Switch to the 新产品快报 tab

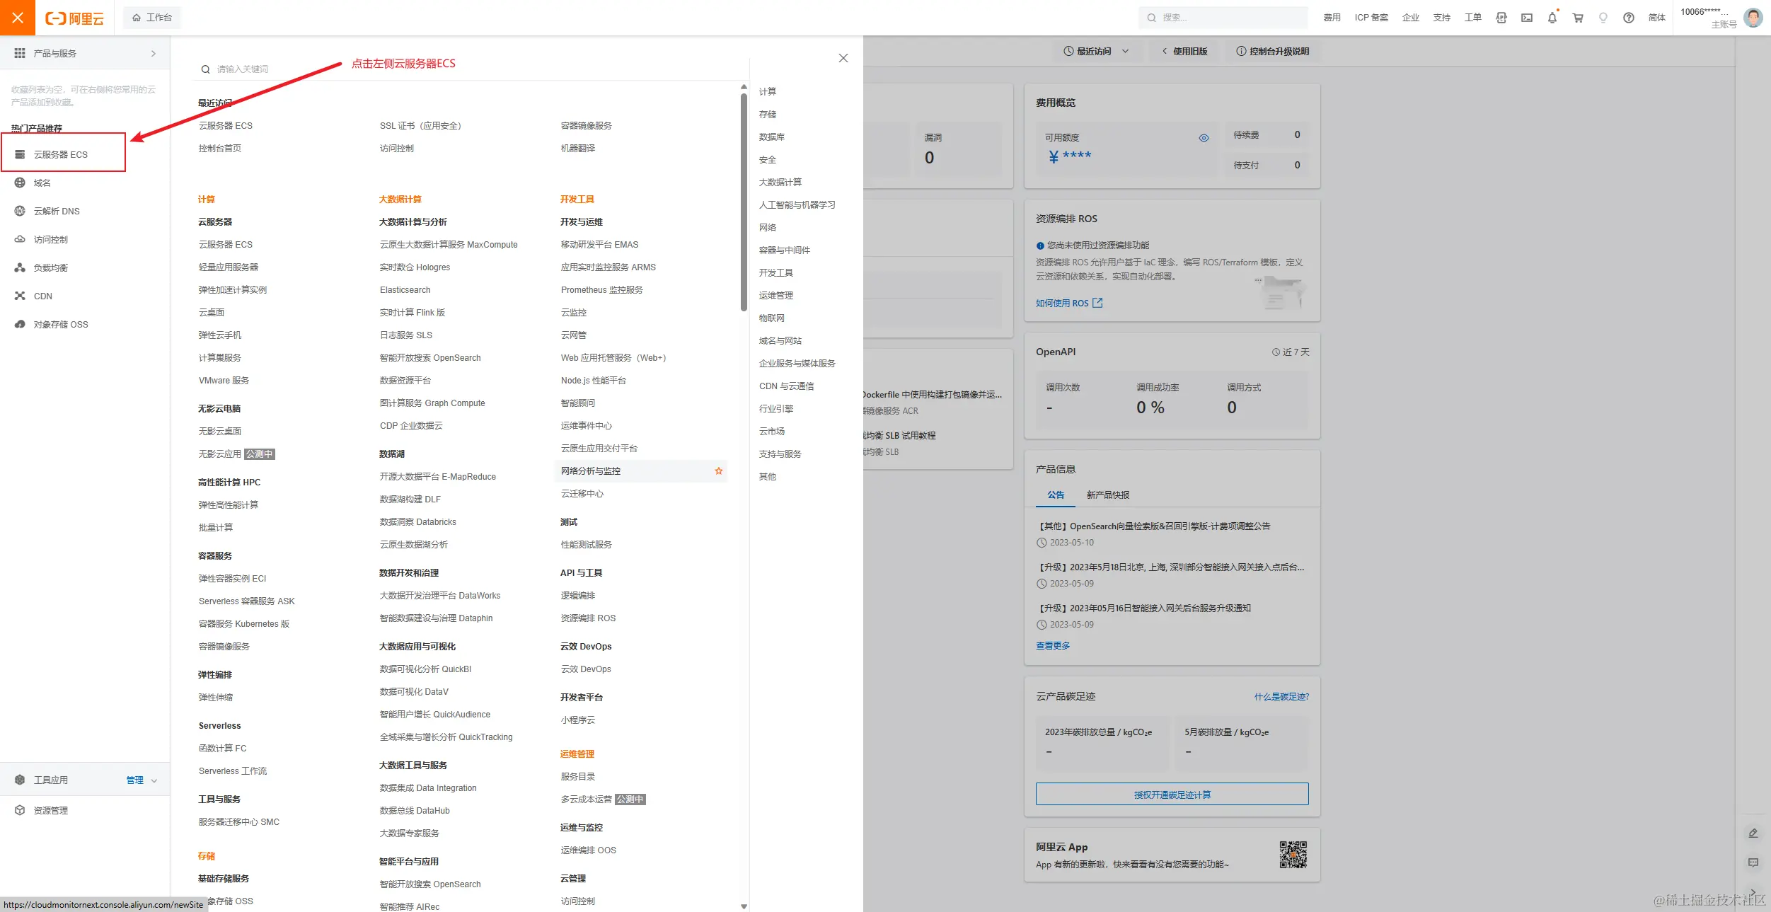[1107, 495]
